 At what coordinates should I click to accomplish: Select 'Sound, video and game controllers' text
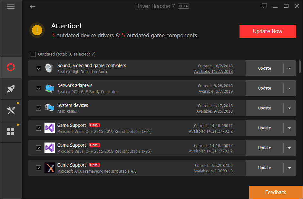(x=92, y=65)
